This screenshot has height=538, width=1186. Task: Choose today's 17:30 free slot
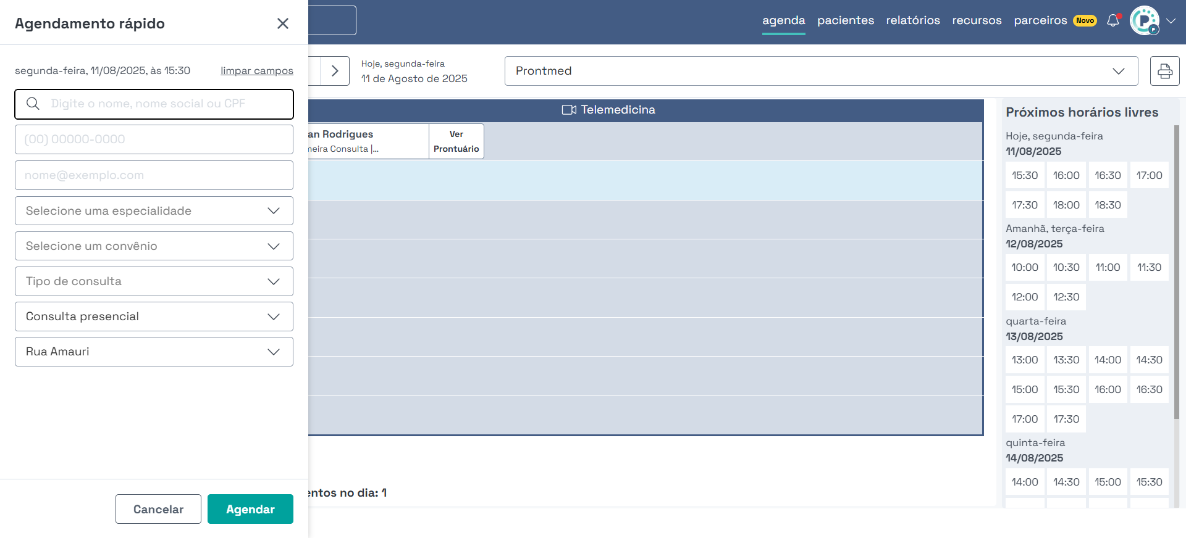[1025, 205]
